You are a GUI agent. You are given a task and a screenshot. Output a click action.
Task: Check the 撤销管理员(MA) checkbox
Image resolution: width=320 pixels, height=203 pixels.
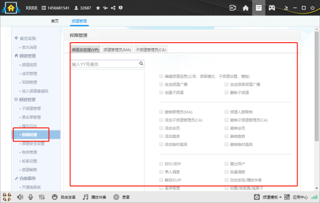[161, 112]
